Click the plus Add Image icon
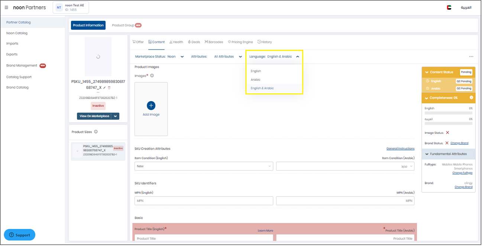The height and width of the screenshot is (246, 482). pos(151,106)
